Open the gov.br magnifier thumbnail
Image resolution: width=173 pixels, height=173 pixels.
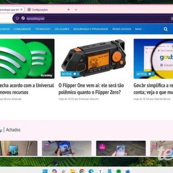(153, 58)
